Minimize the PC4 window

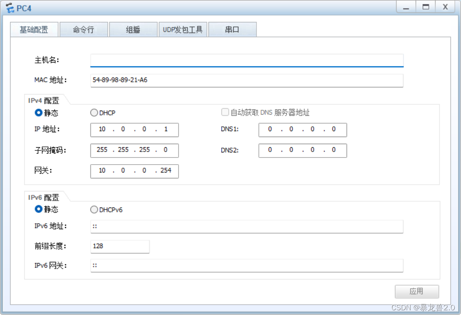point(406,7)
